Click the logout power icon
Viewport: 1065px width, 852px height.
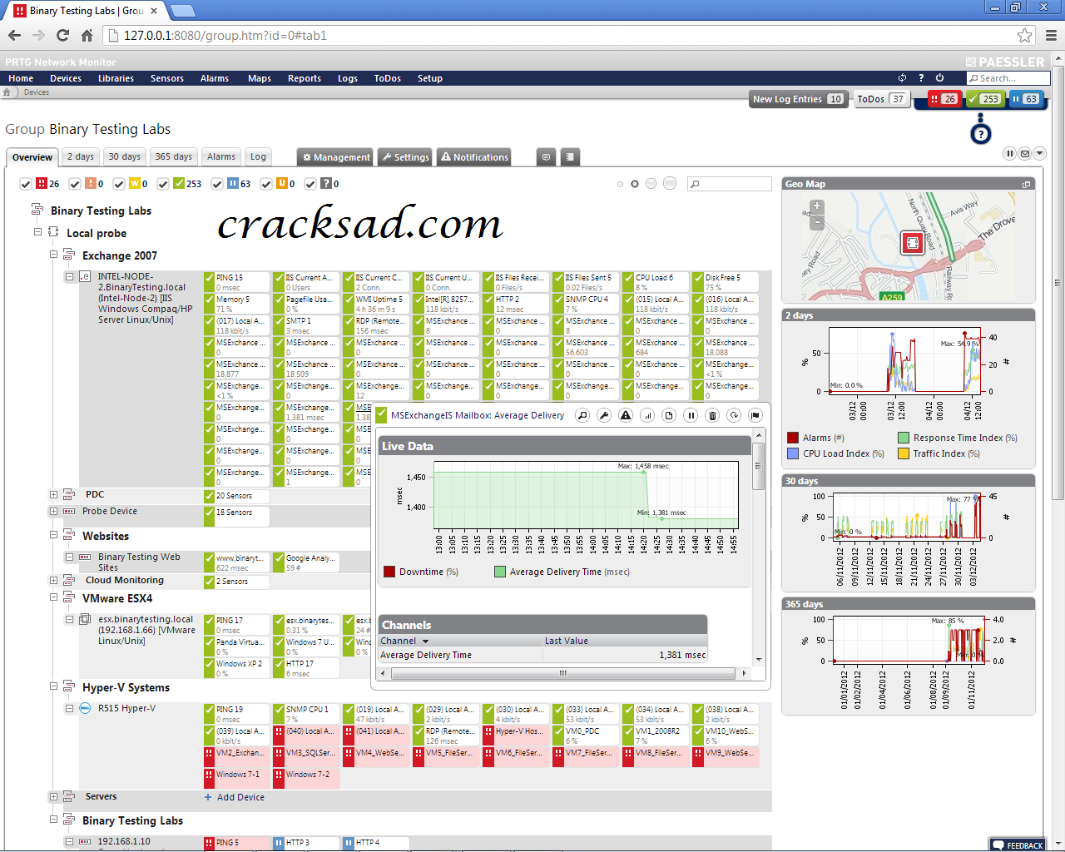tap(940, 78)
